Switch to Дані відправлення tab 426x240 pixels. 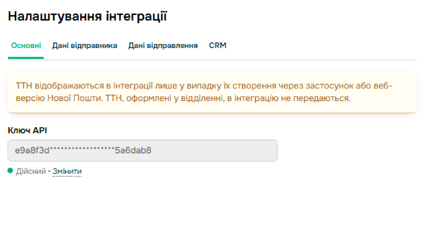[163, 46]
